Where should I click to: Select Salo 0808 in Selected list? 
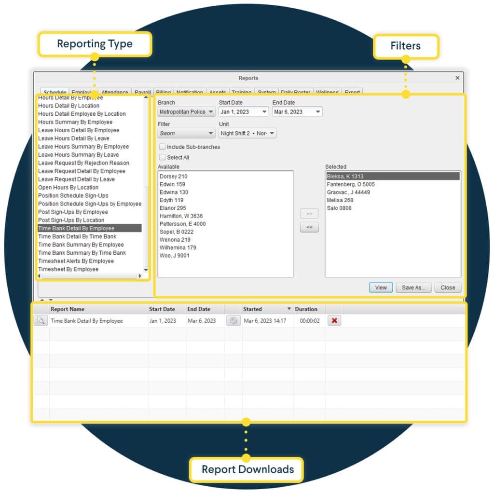339,208
